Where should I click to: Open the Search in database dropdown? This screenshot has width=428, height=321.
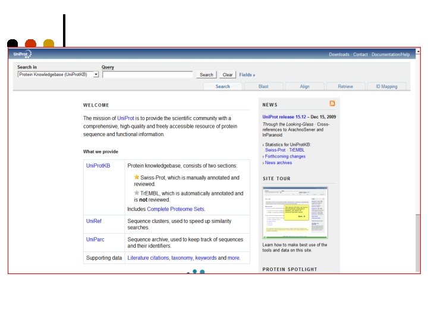[58, 74]
